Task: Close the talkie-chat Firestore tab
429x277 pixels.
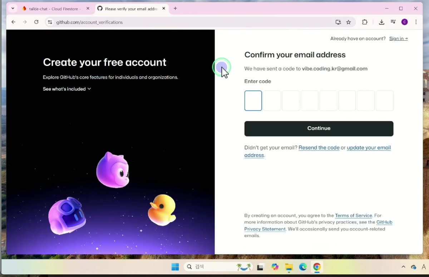Action: point(88,9)
